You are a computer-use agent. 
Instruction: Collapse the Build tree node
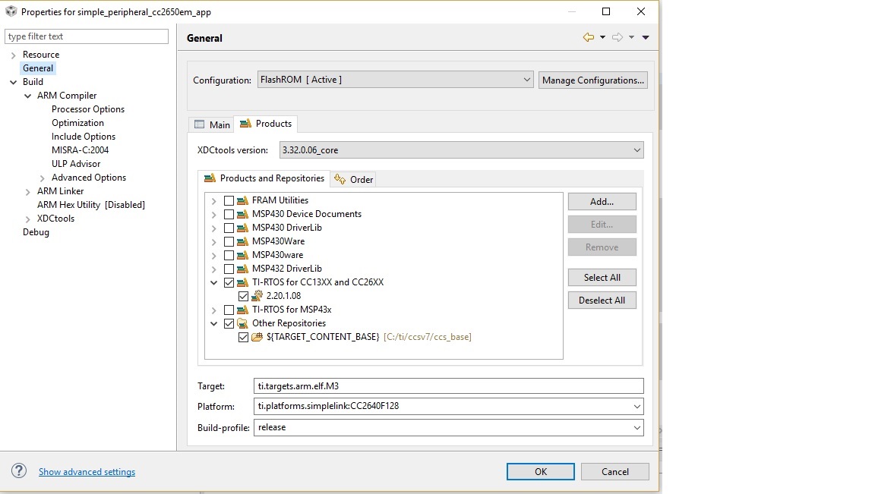[x=14, y=82]
